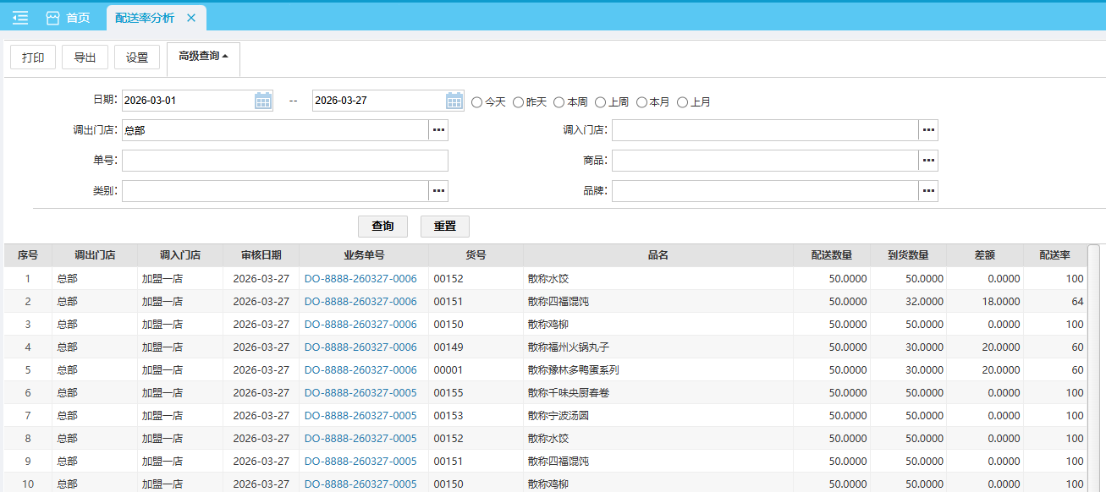The width and height of the screenshot is (1106, 492).
Task: Open order link DO-8888-260327-0006 in row 1
Action: [x=360, y=279]
